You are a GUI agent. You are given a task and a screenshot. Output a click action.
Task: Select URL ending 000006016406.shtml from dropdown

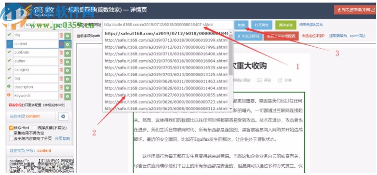click(166, 54)
